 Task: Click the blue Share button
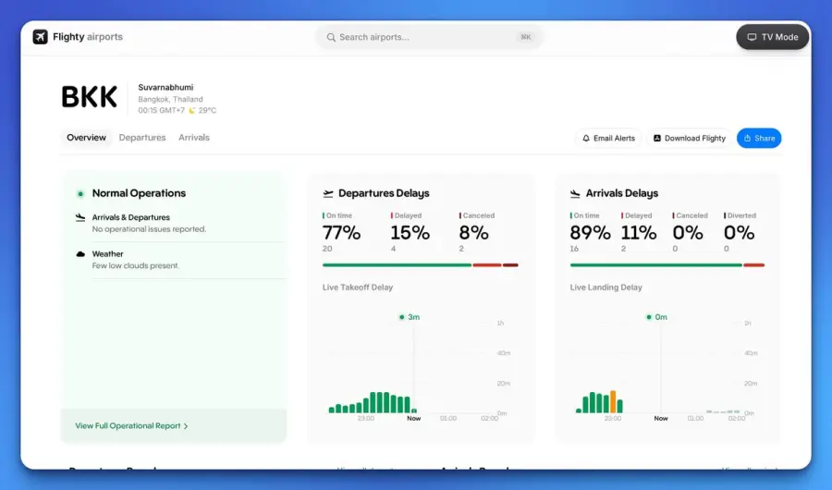(759, 138)
